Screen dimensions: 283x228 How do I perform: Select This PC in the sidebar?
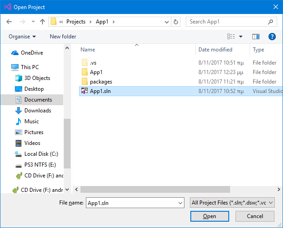30,67
